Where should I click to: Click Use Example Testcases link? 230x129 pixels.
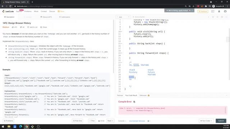[x=137, y=121]
